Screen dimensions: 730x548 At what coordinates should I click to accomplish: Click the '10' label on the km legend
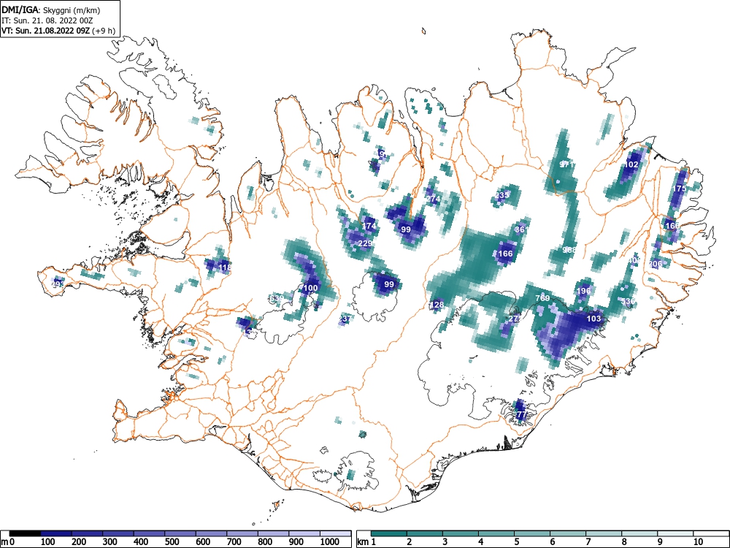697,542
